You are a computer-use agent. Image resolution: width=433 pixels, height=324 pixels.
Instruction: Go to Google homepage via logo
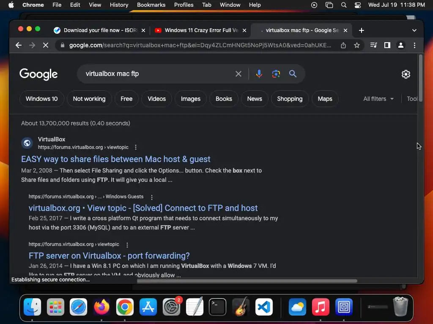(x=38, y=74)
